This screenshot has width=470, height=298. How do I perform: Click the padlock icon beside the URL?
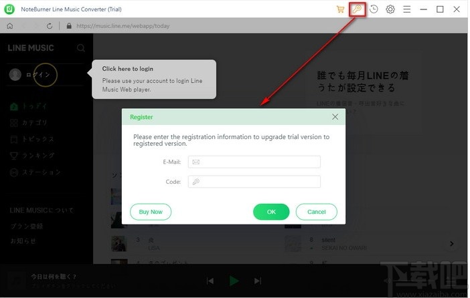(x=69, y=26)
